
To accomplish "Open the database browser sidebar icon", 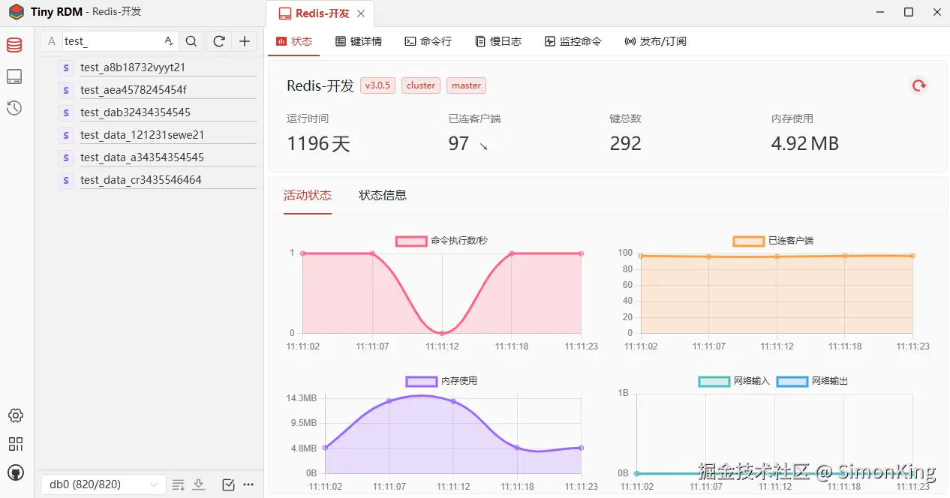I will (14, 45).
